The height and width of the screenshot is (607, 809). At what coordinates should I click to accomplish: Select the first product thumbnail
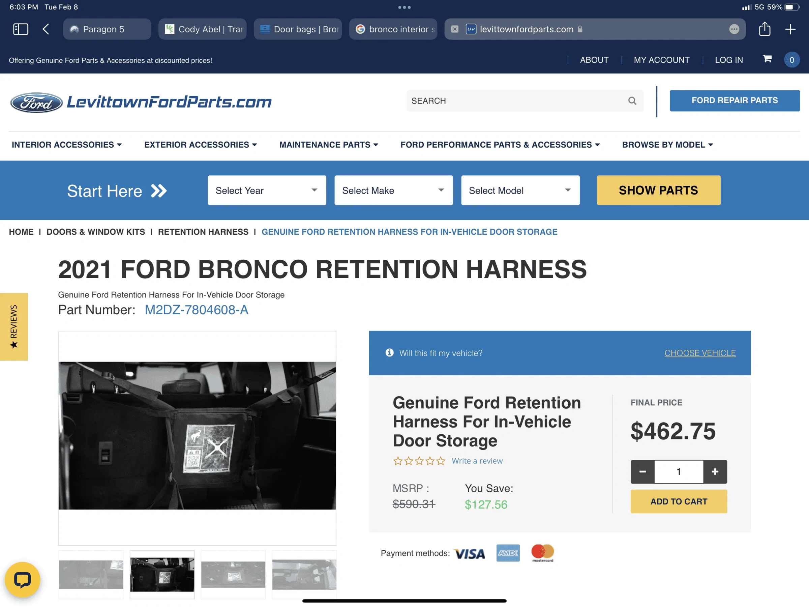[91, 574]
